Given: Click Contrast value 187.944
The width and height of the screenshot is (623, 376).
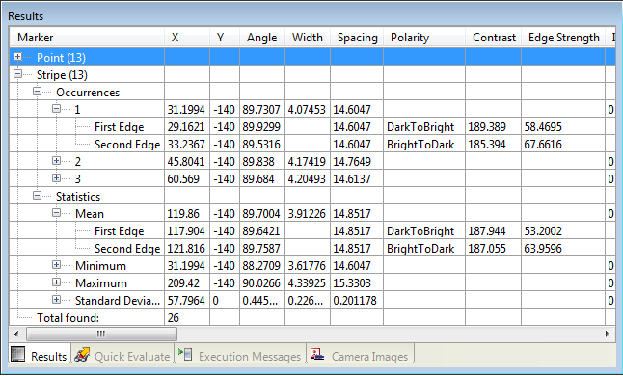Looking at the screenshot, I should [487, 231].
